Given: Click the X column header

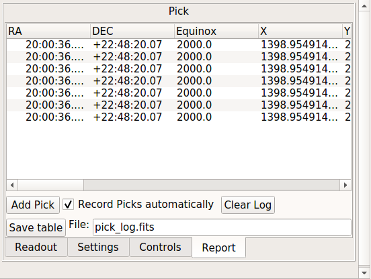Looking at the screenshot, I should click(300, 31).
